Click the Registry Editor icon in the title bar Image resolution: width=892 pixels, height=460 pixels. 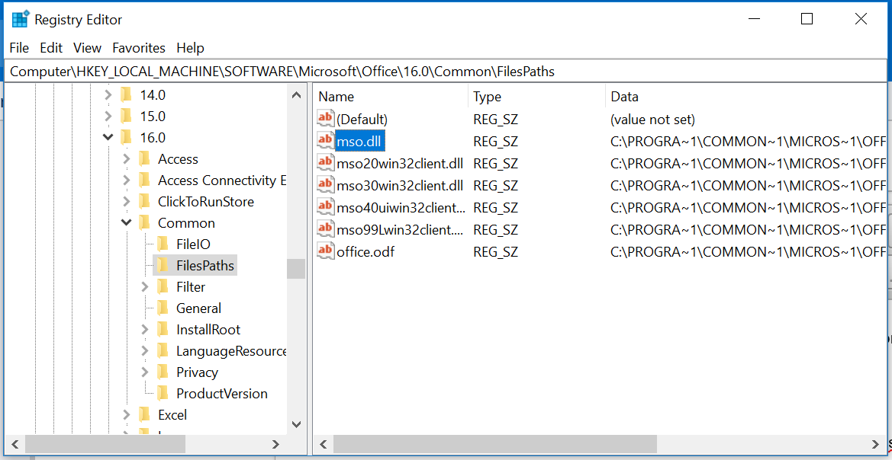pos(21,18)
